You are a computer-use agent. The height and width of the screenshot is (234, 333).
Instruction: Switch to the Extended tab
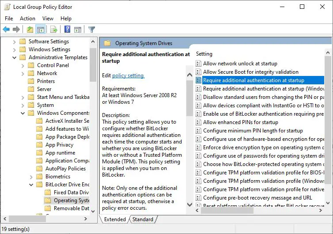coord(115,219)
